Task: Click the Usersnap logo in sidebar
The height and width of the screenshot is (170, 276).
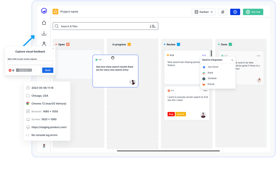Action: [x=44, y=11]
